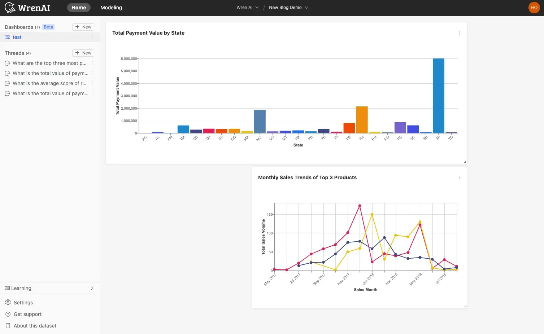This screenshot has width=544, height=334.
Task: Create a new dashboard with New button
Action: pos(83,27)
